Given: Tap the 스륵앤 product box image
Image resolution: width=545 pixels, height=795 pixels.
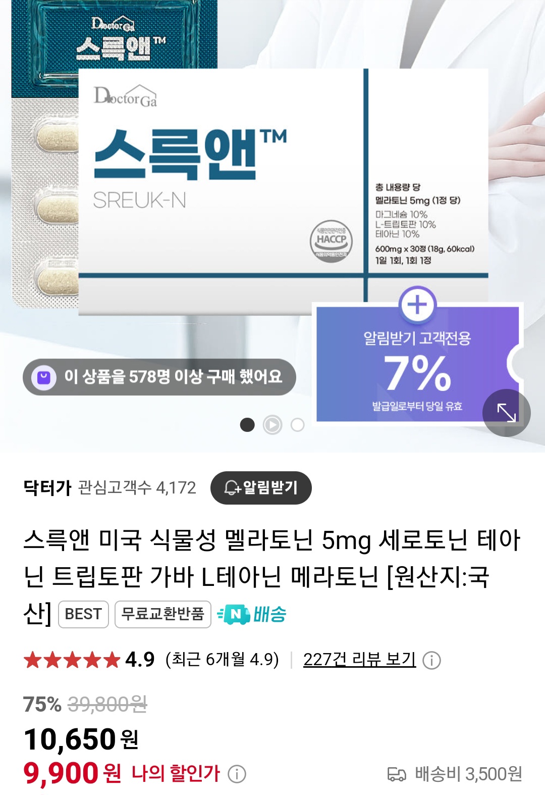Looking at the screenshot, I should point(283,191).
